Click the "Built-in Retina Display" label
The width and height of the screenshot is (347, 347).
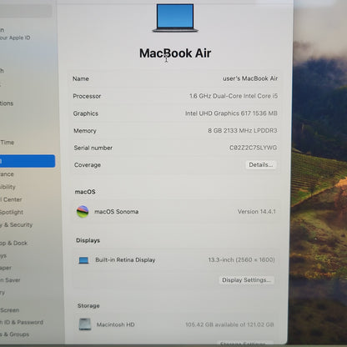click(x=125, y=260)
